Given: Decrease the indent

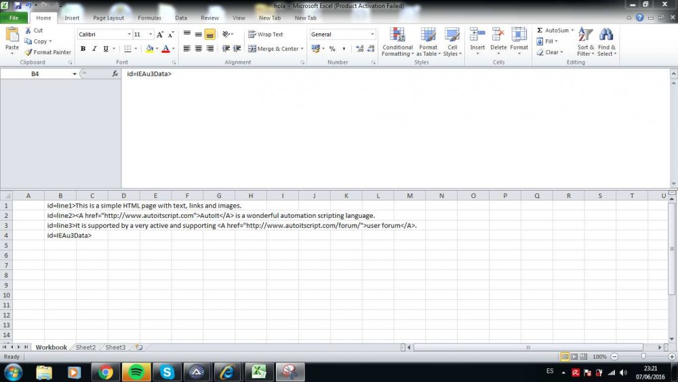Looking at the screenshot, I should pos(226,48).
